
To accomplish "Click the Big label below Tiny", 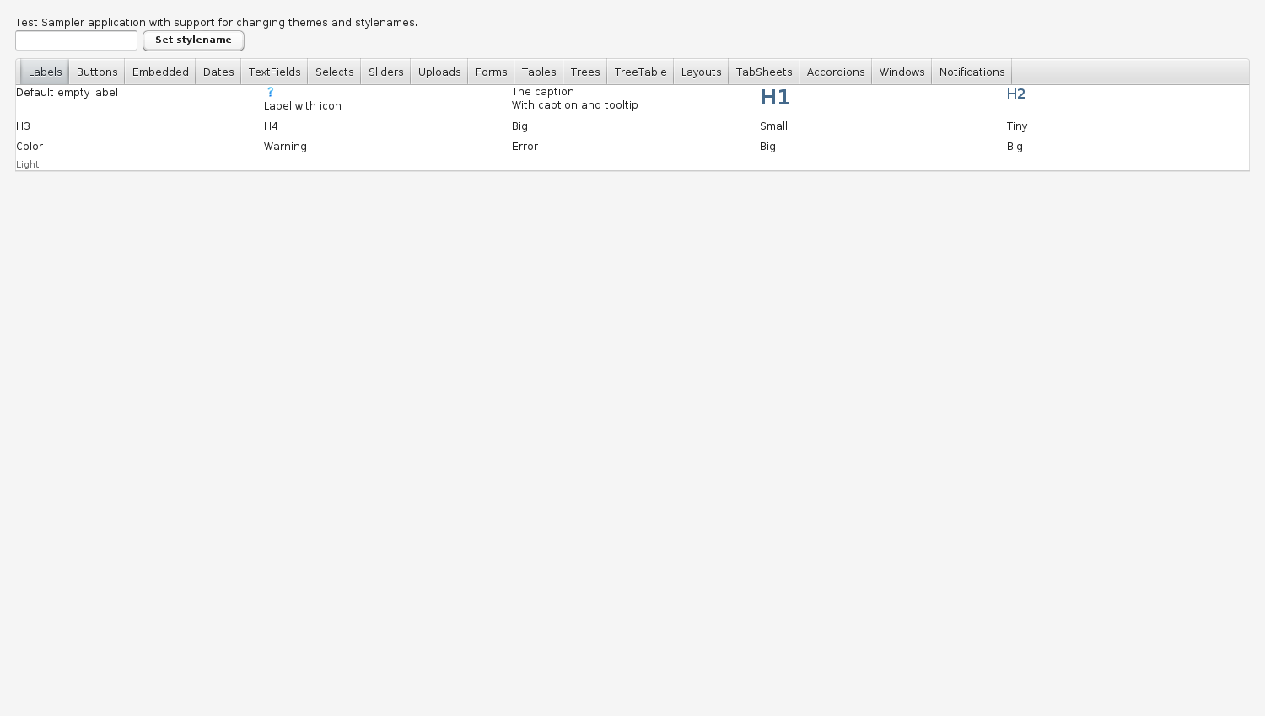I will tap(1015, 147).
